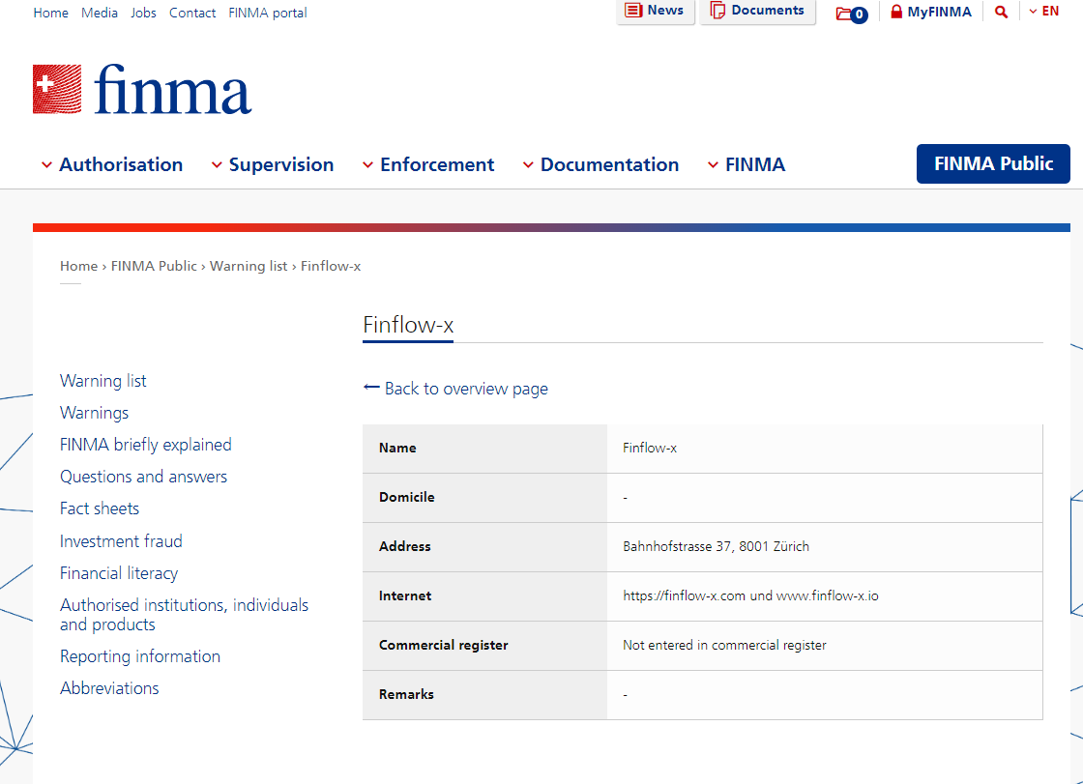Expand the Enforcement menu

pos(428,164)
